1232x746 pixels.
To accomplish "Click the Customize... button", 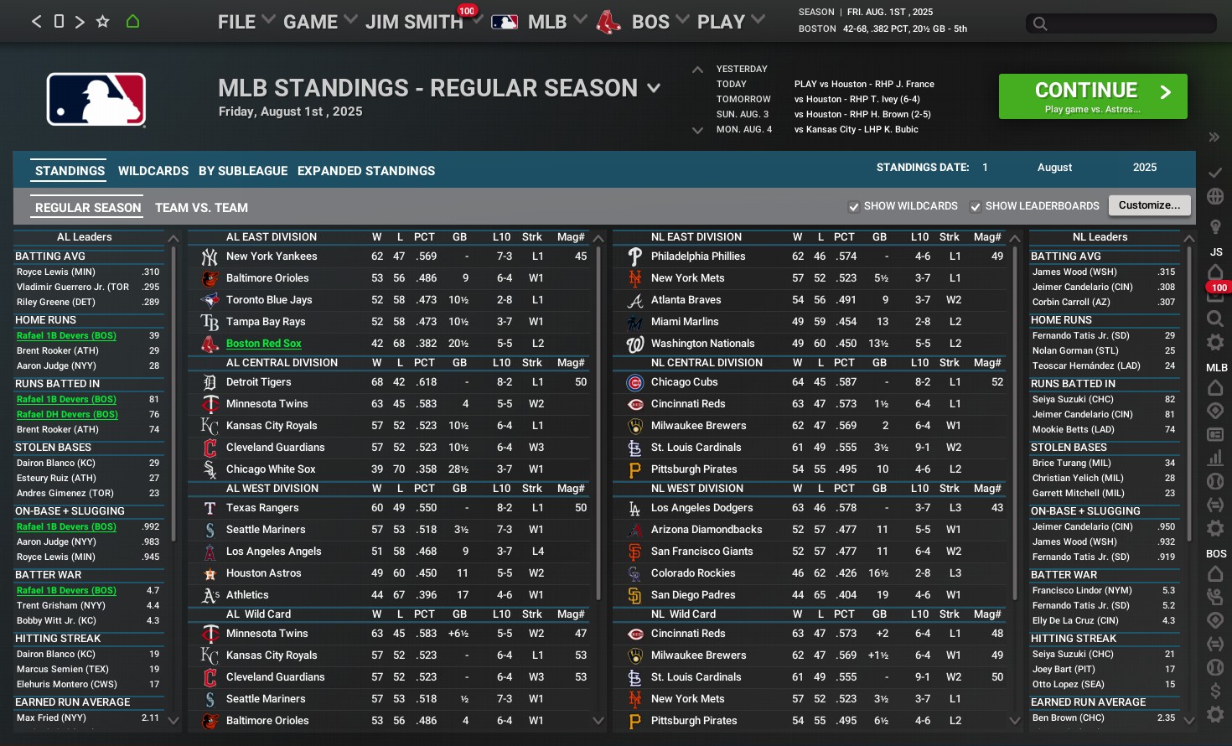I will click(x=1149, y=205).
